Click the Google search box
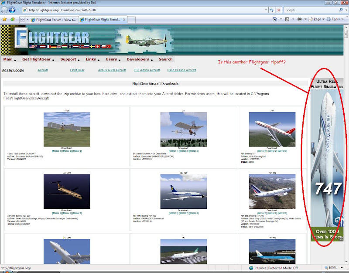 tap(311, 10)
